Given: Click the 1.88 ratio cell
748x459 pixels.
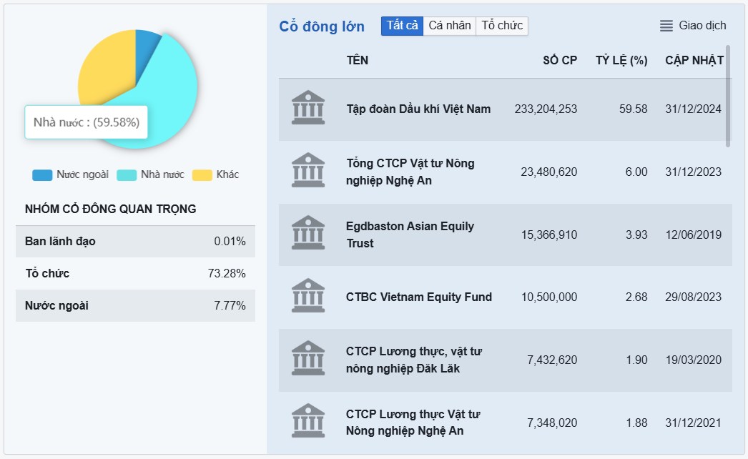Looking at the screenshot, I should pos(636,423).
